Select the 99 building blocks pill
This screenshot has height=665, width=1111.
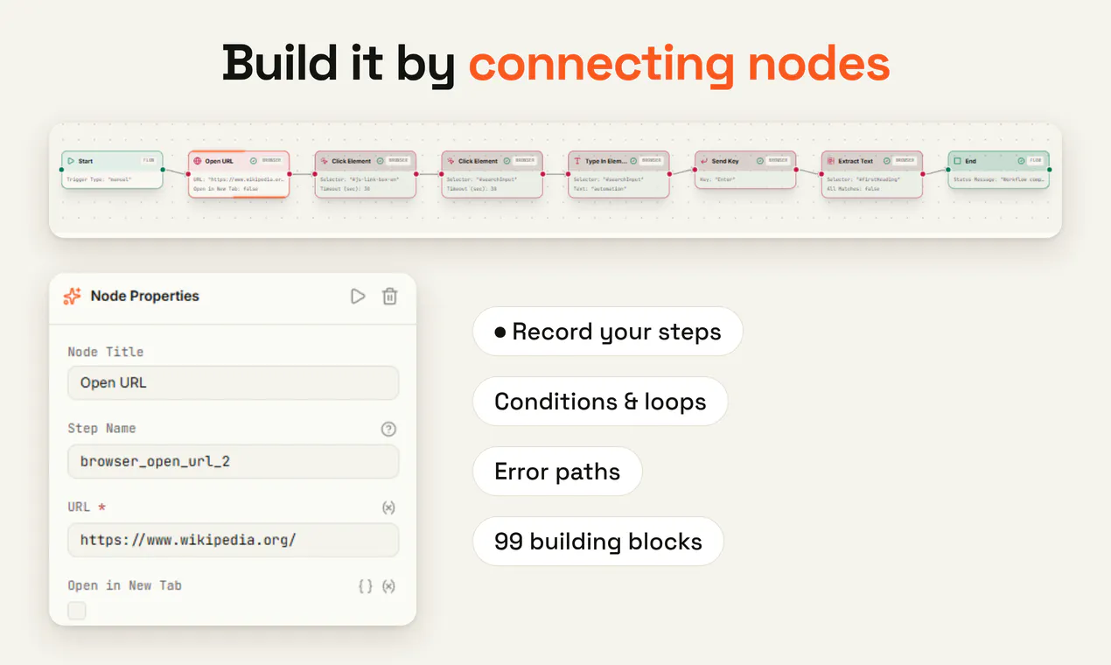[x=598, y=542]
